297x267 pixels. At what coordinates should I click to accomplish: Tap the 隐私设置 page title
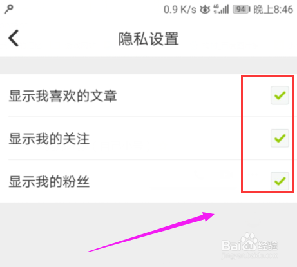pos(149,39)
